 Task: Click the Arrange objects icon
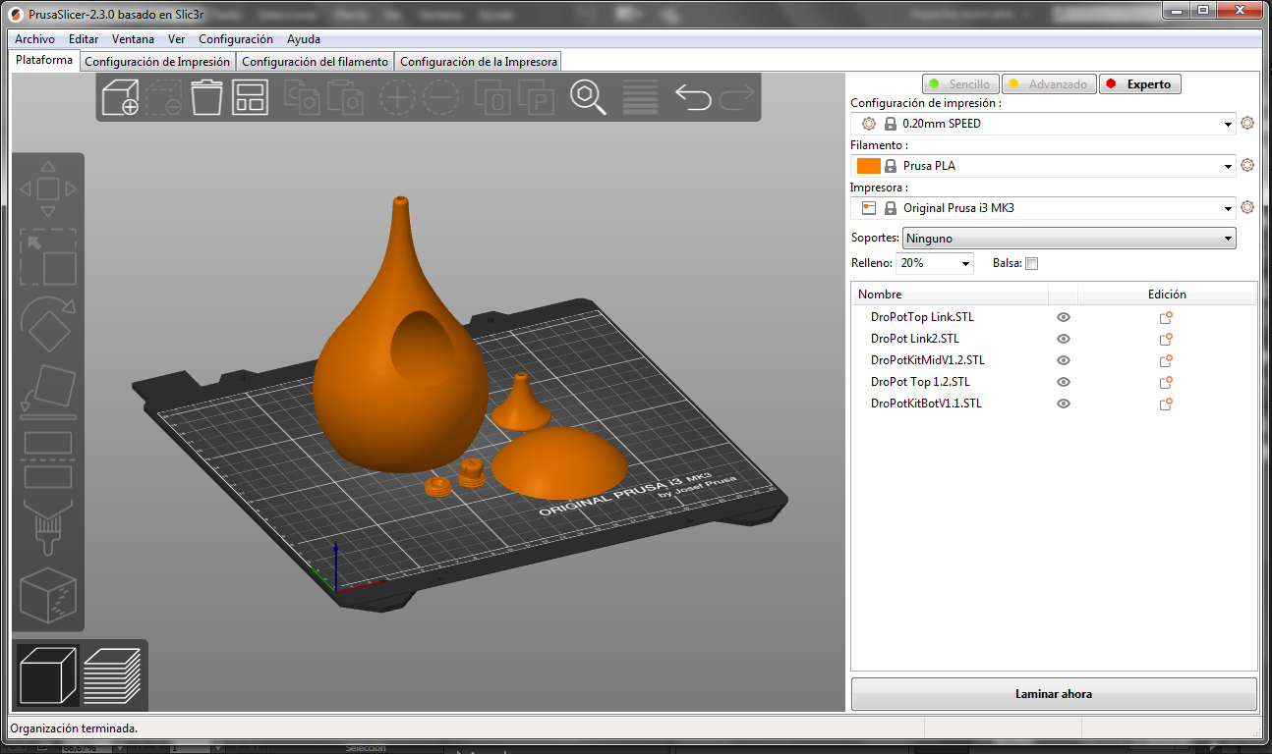[250, 98]
